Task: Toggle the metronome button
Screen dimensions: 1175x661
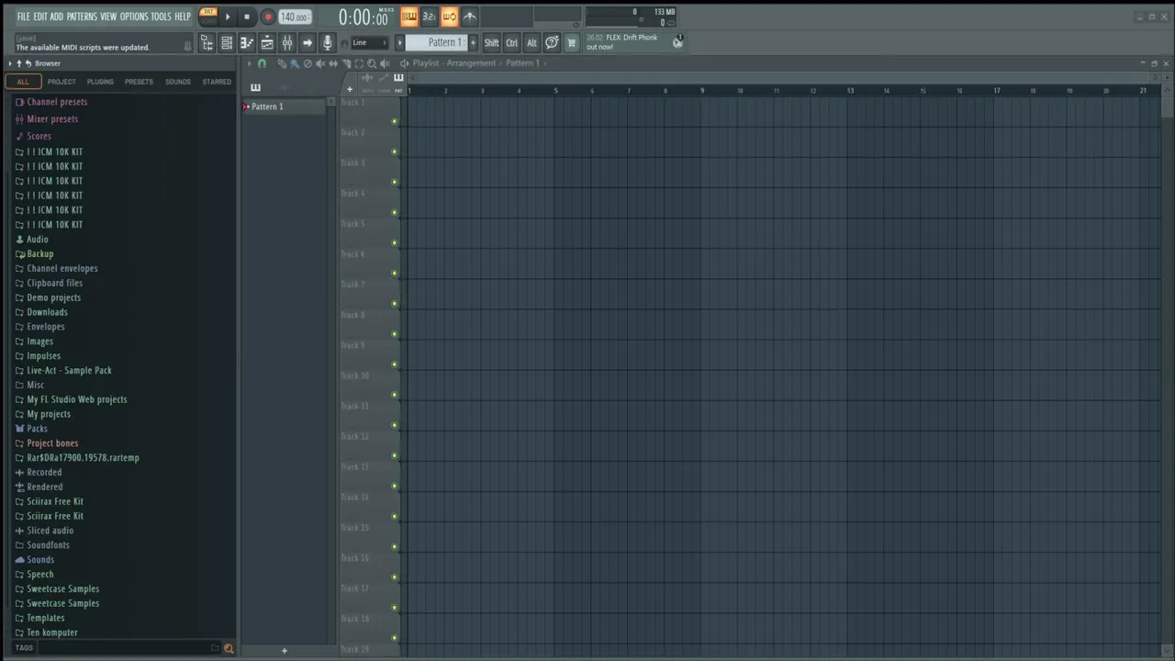Action: (x=470, y=17)
